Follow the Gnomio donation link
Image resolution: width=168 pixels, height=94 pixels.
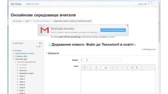point(112,37)
